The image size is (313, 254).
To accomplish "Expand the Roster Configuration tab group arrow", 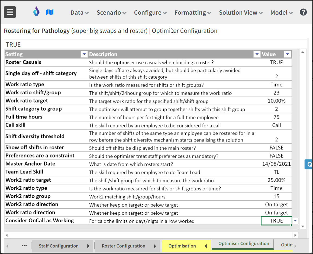I will (155, 246).
